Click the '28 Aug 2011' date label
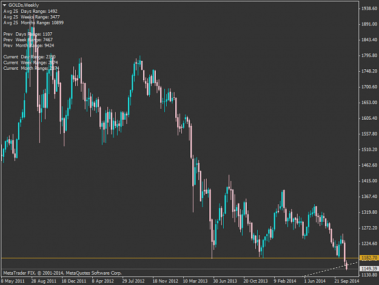The width and height of the screenshot is (379, 285). coord(44,281)
